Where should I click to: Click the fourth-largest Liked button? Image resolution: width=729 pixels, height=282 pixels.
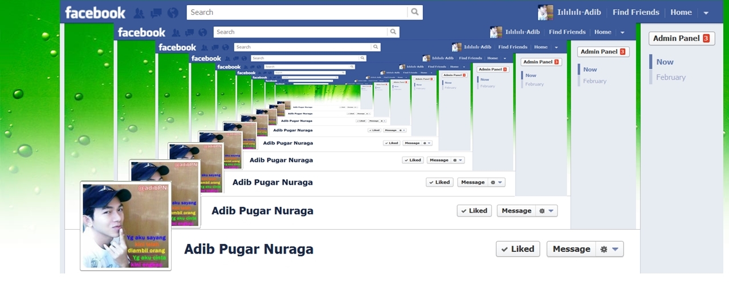[413, 160]
